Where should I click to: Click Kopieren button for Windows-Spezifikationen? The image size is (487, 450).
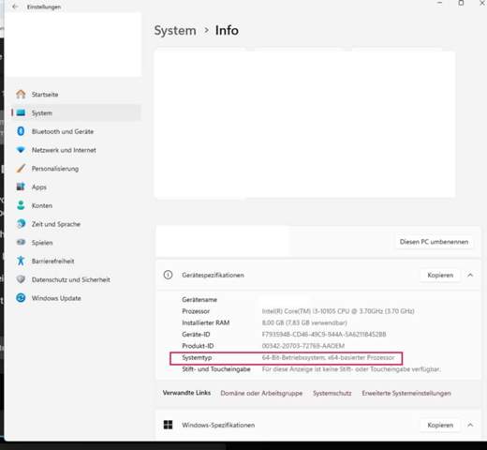[x=440, y=425]
